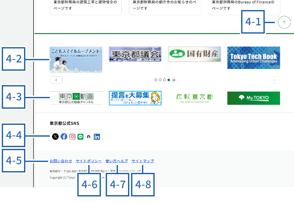Open the 都庁舎のお知らせ page card
The width and height of the screenshot is (294, 203).
point(165,7)
